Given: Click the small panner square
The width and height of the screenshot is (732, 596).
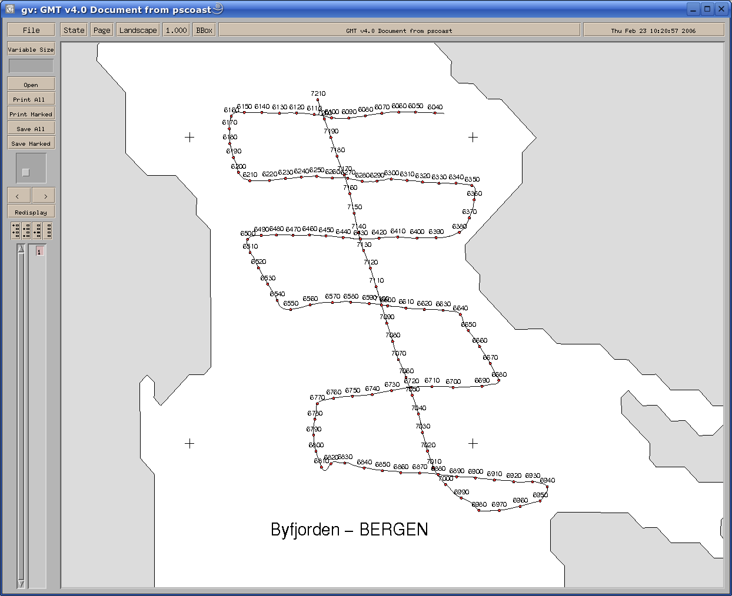Looking at the screenshot, I should pyautogui.click(x=25, y=172).
